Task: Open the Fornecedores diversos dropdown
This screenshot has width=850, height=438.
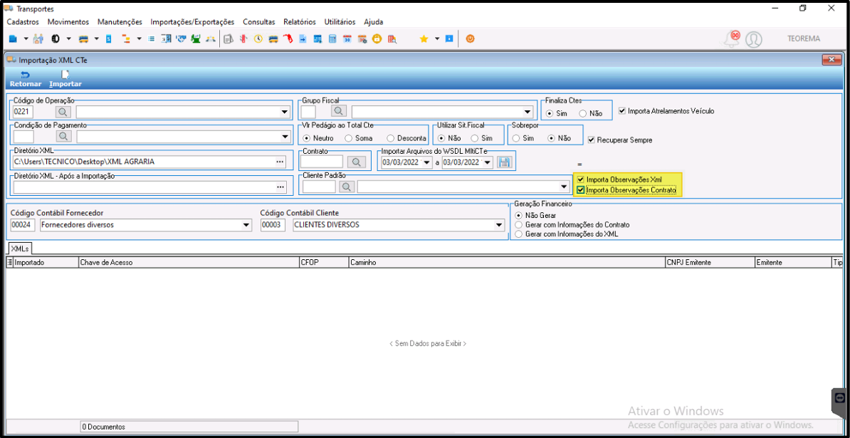Action: (x=246, y=225)
